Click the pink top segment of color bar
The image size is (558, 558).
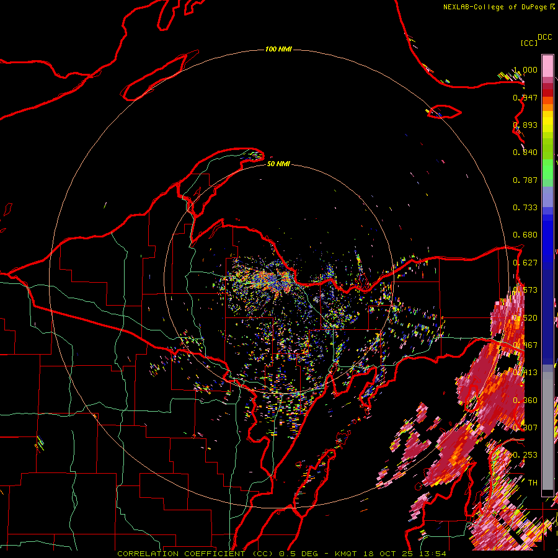[x=547, y=66]
